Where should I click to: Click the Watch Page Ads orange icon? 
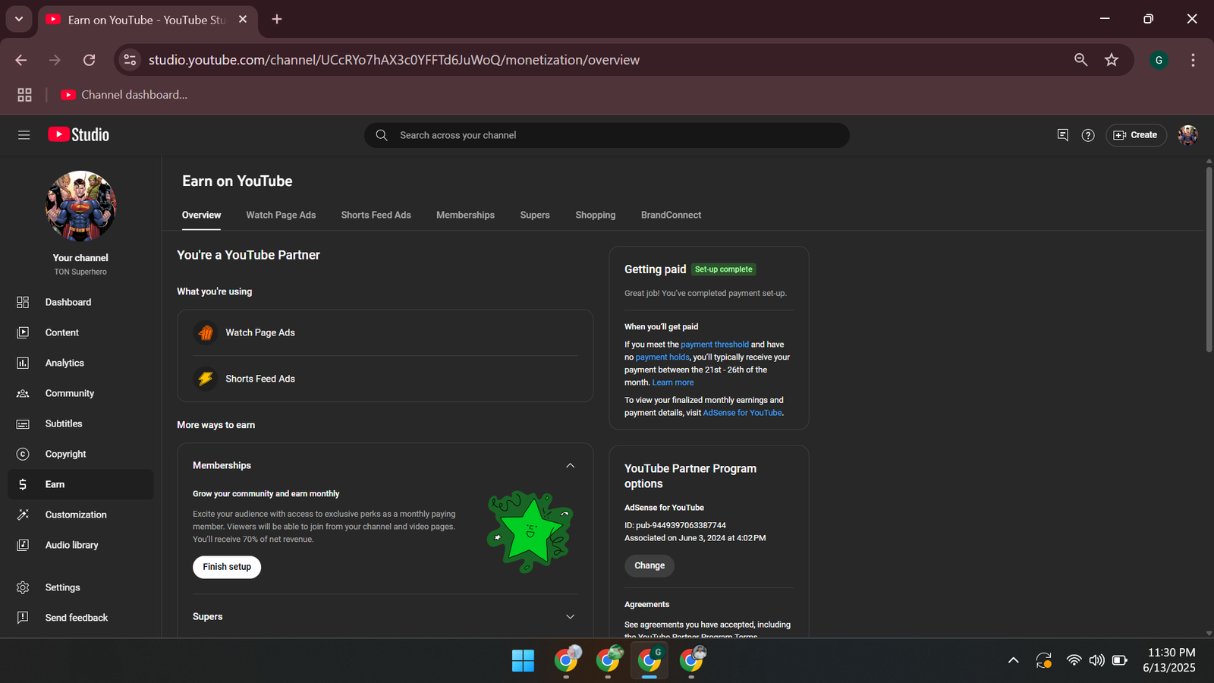pos(205,332)
